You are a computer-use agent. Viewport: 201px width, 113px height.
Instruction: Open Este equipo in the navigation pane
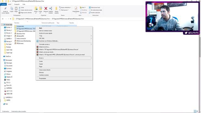(8, 60)
